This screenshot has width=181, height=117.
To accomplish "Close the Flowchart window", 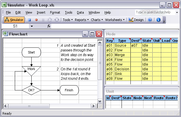I will point(99,34).
